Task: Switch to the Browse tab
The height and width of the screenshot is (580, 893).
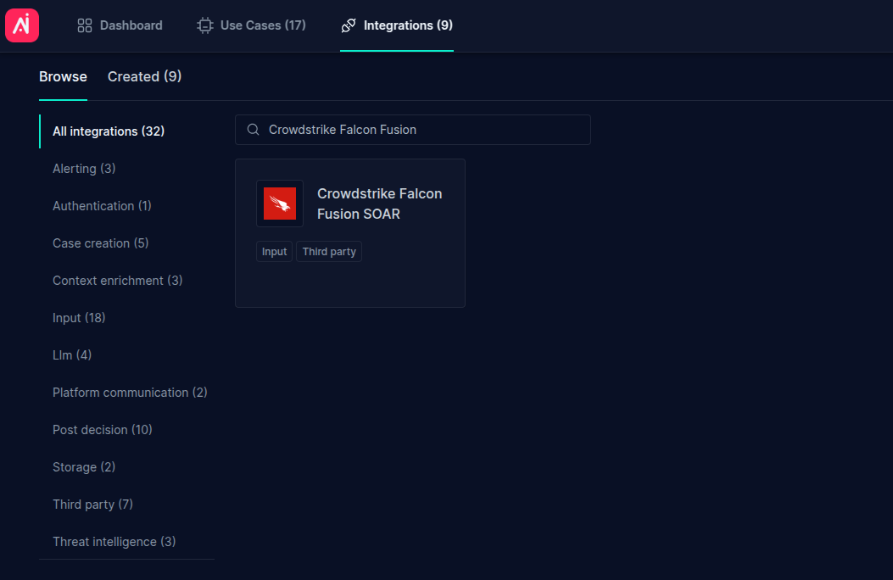Action: [64, 77]
